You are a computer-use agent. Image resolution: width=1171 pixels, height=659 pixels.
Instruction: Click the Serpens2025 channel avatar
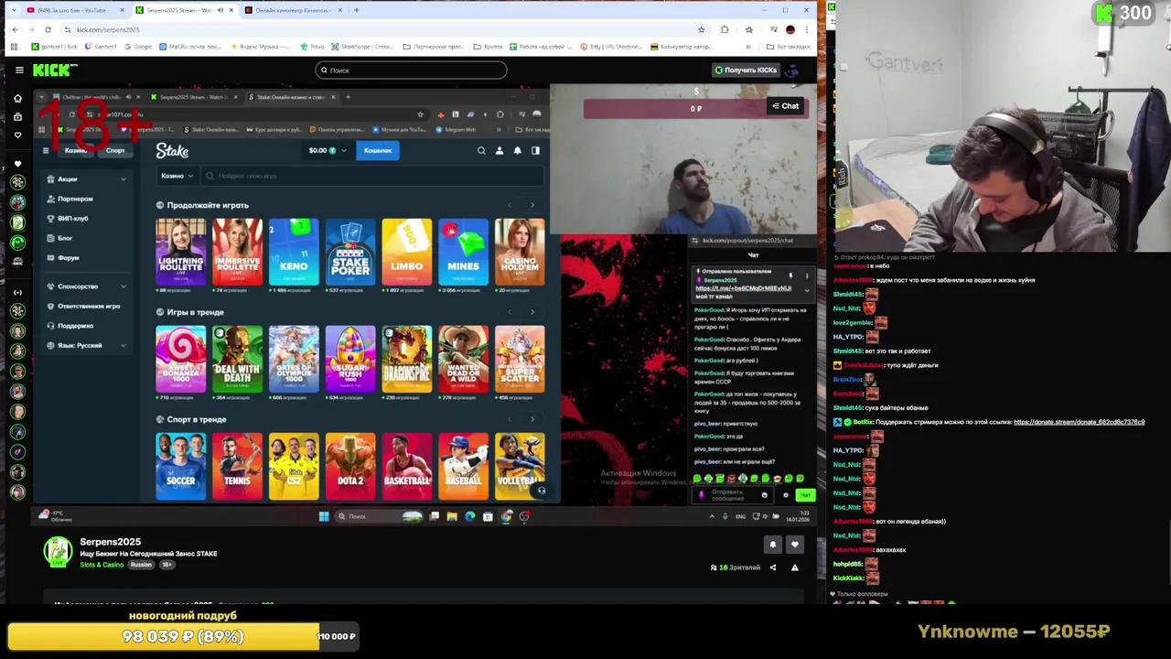click(x=58, y=551)
